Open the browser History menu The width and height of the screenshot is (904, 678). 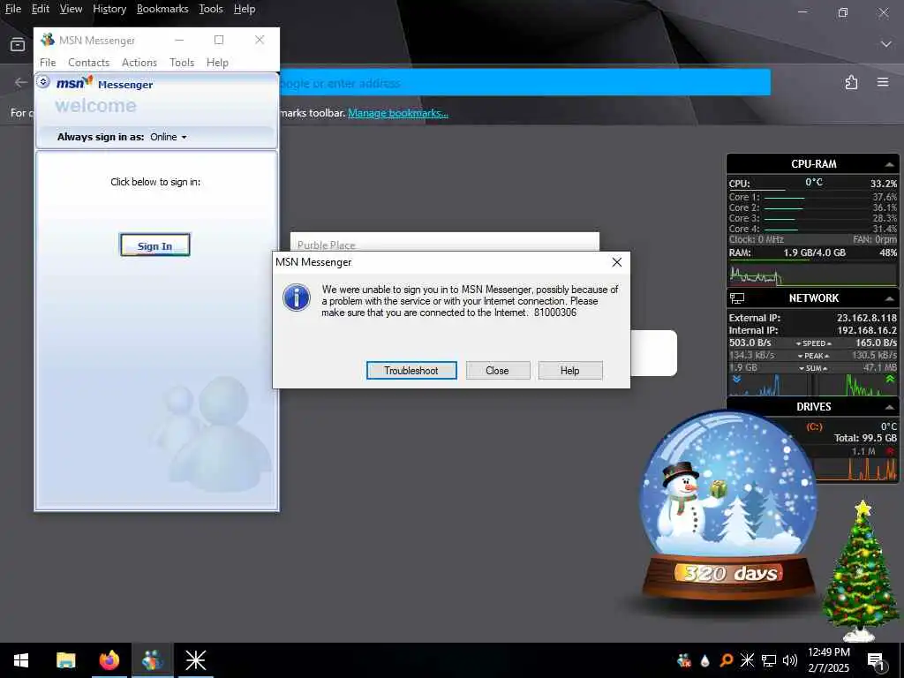tap(109, 9)
